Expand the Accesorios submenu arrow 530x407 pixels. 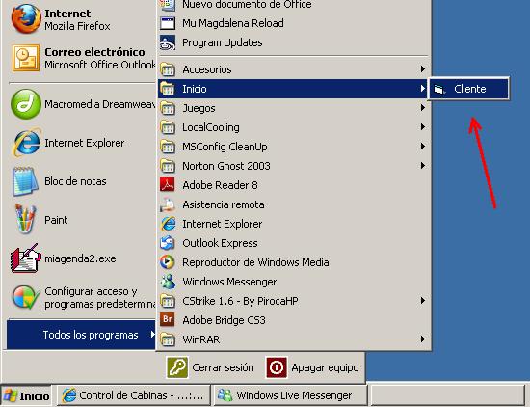coord(422,69)
